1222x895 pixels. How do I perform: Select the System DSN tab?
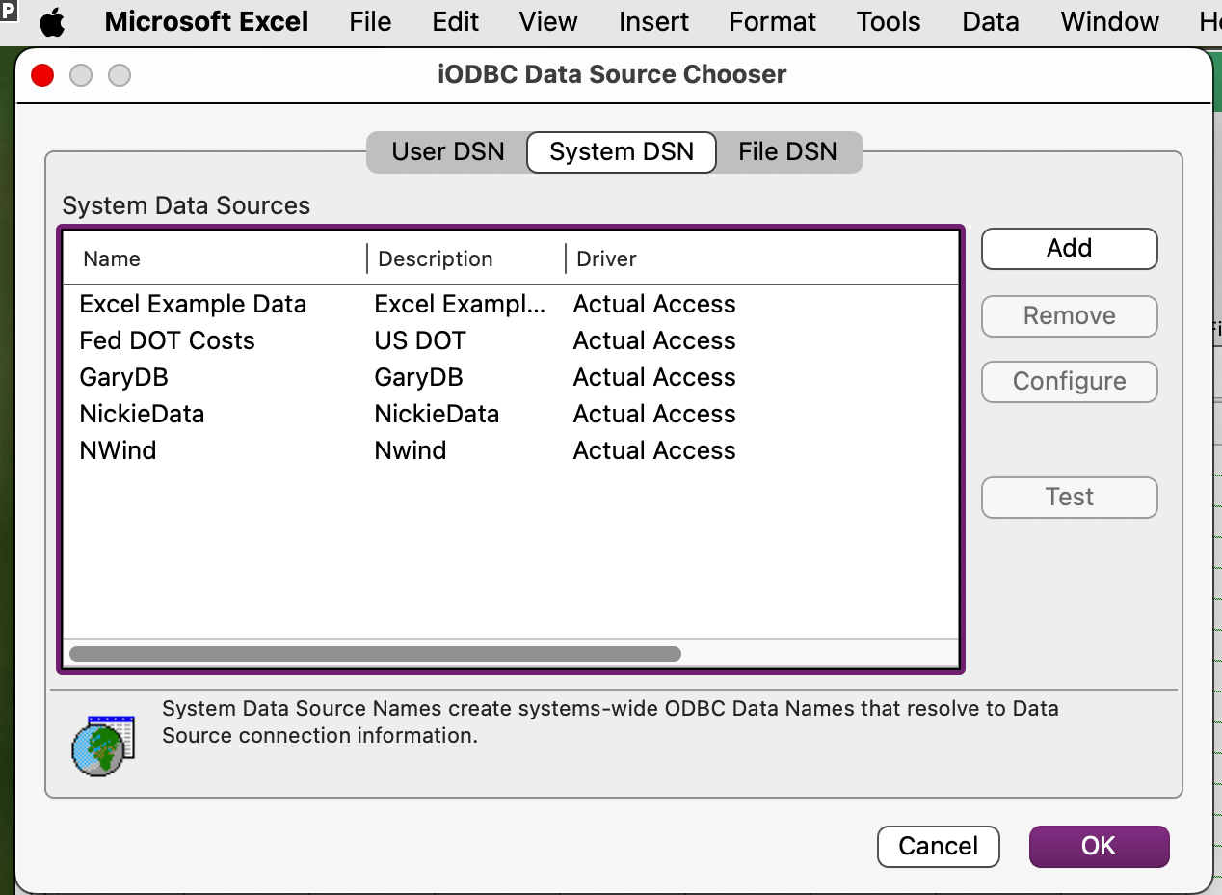[x=622, y=152]
